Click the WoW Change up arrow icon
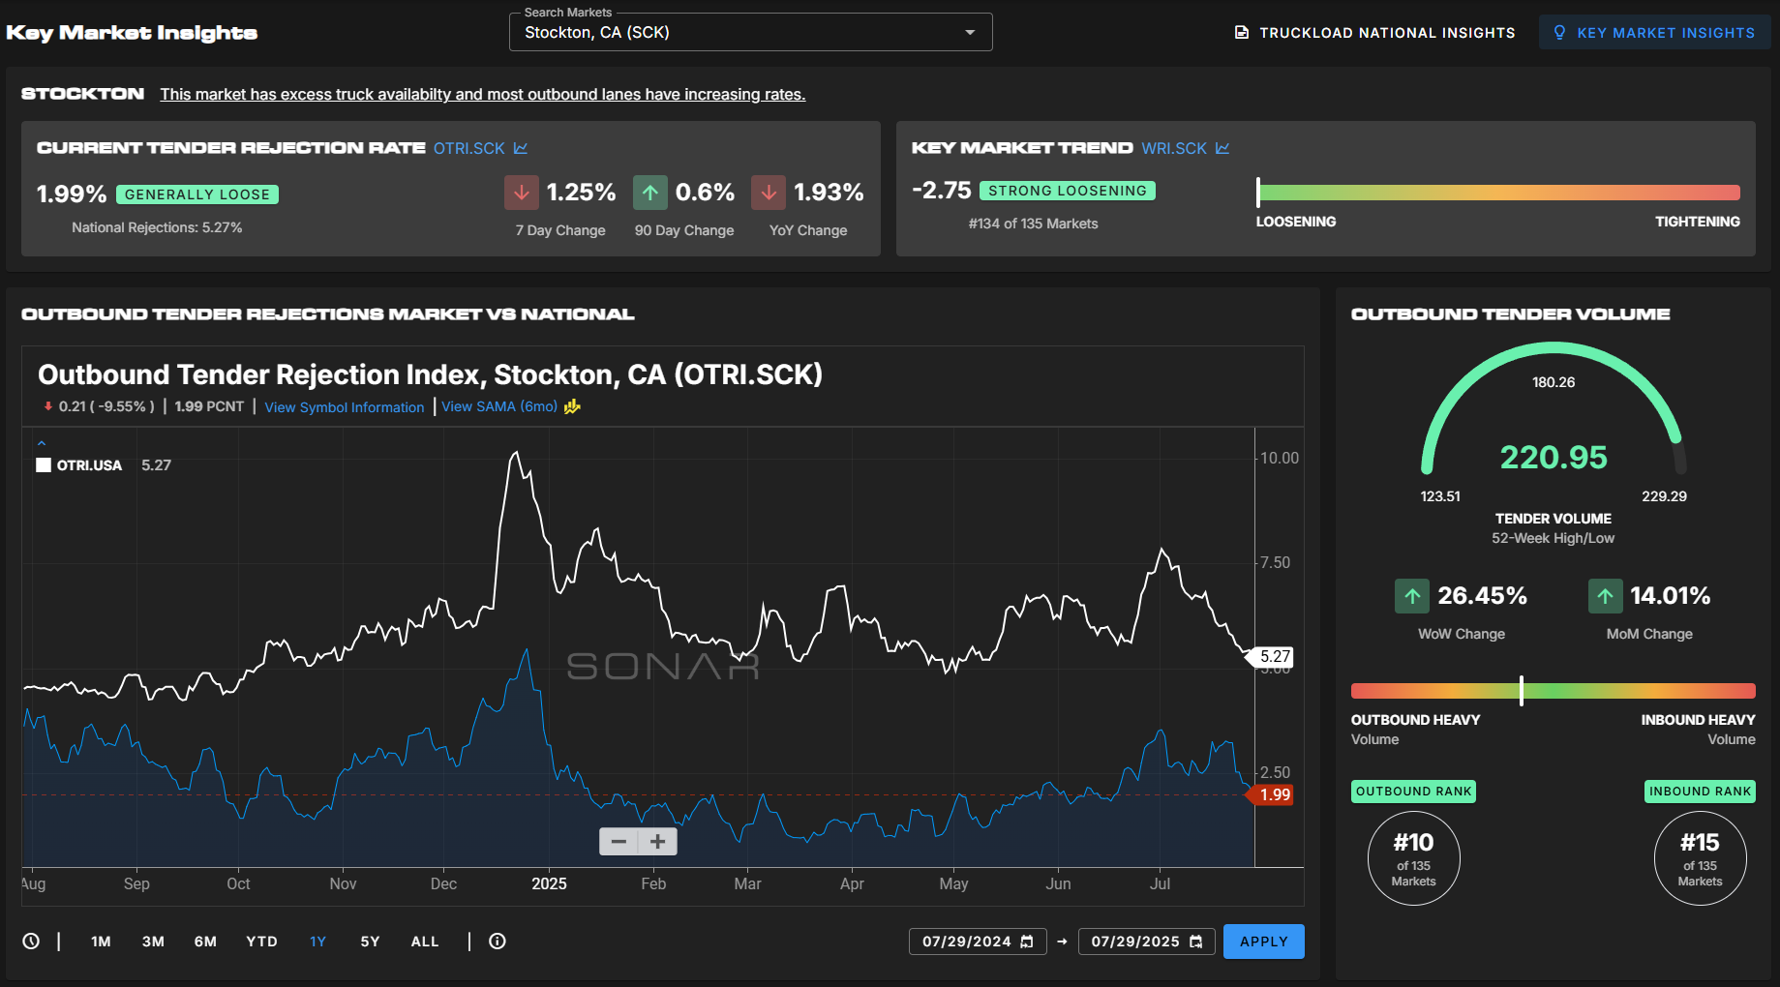Screen dimensions: 1780x987 1412,596
